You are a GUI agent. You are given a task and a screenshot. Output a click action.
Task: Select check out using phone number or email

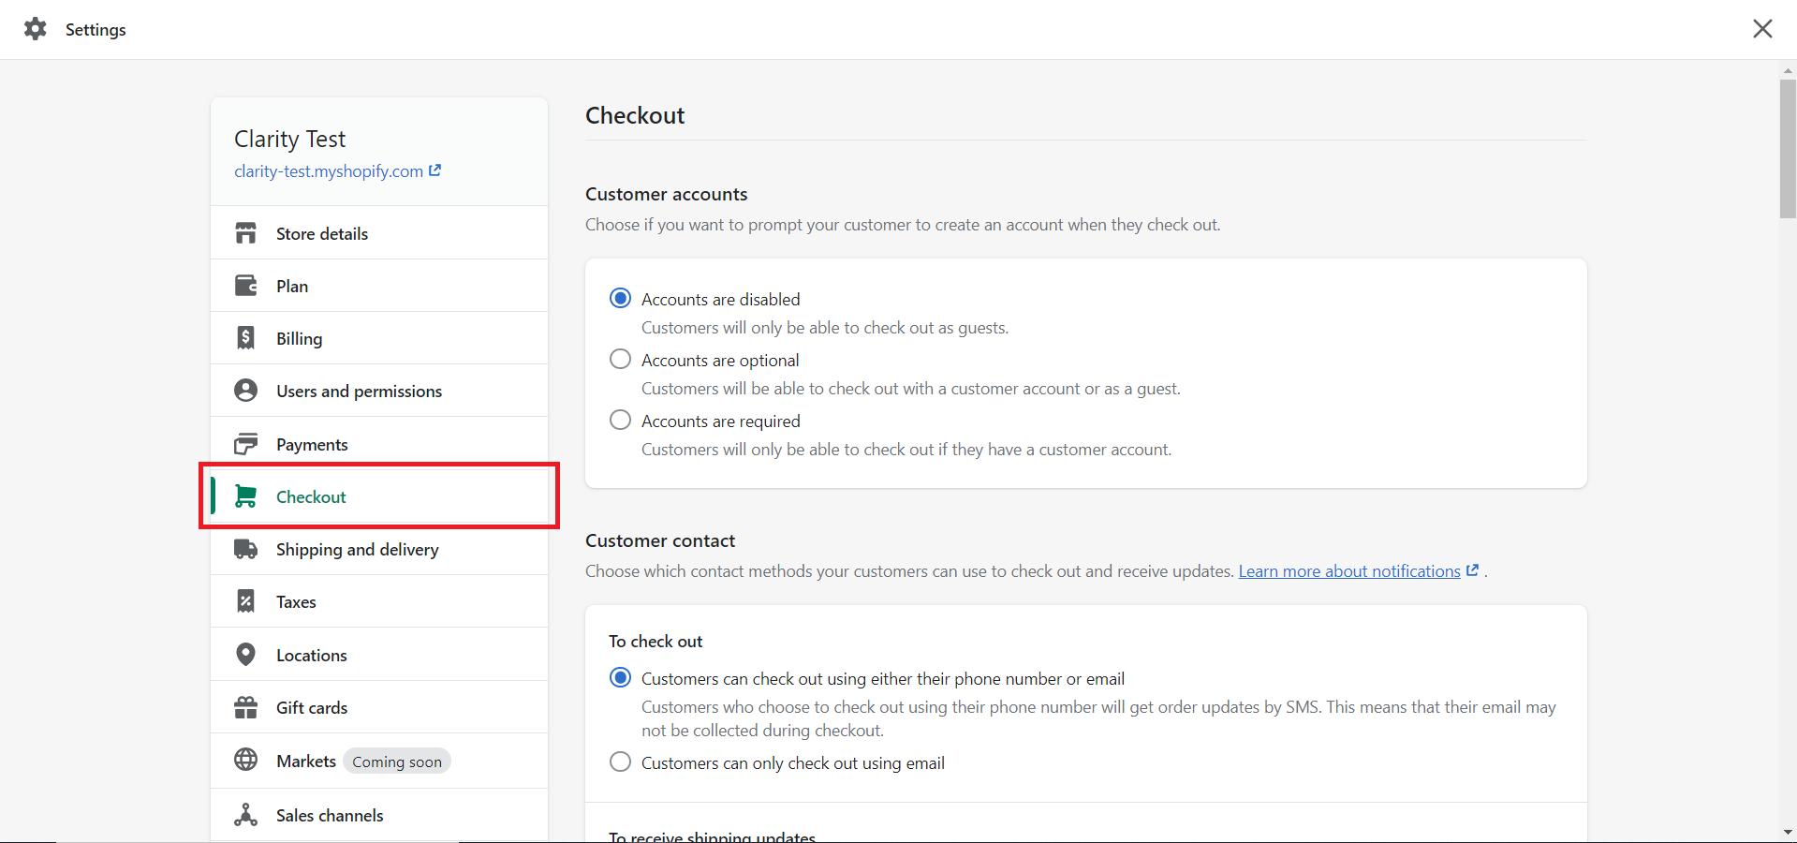620,678
